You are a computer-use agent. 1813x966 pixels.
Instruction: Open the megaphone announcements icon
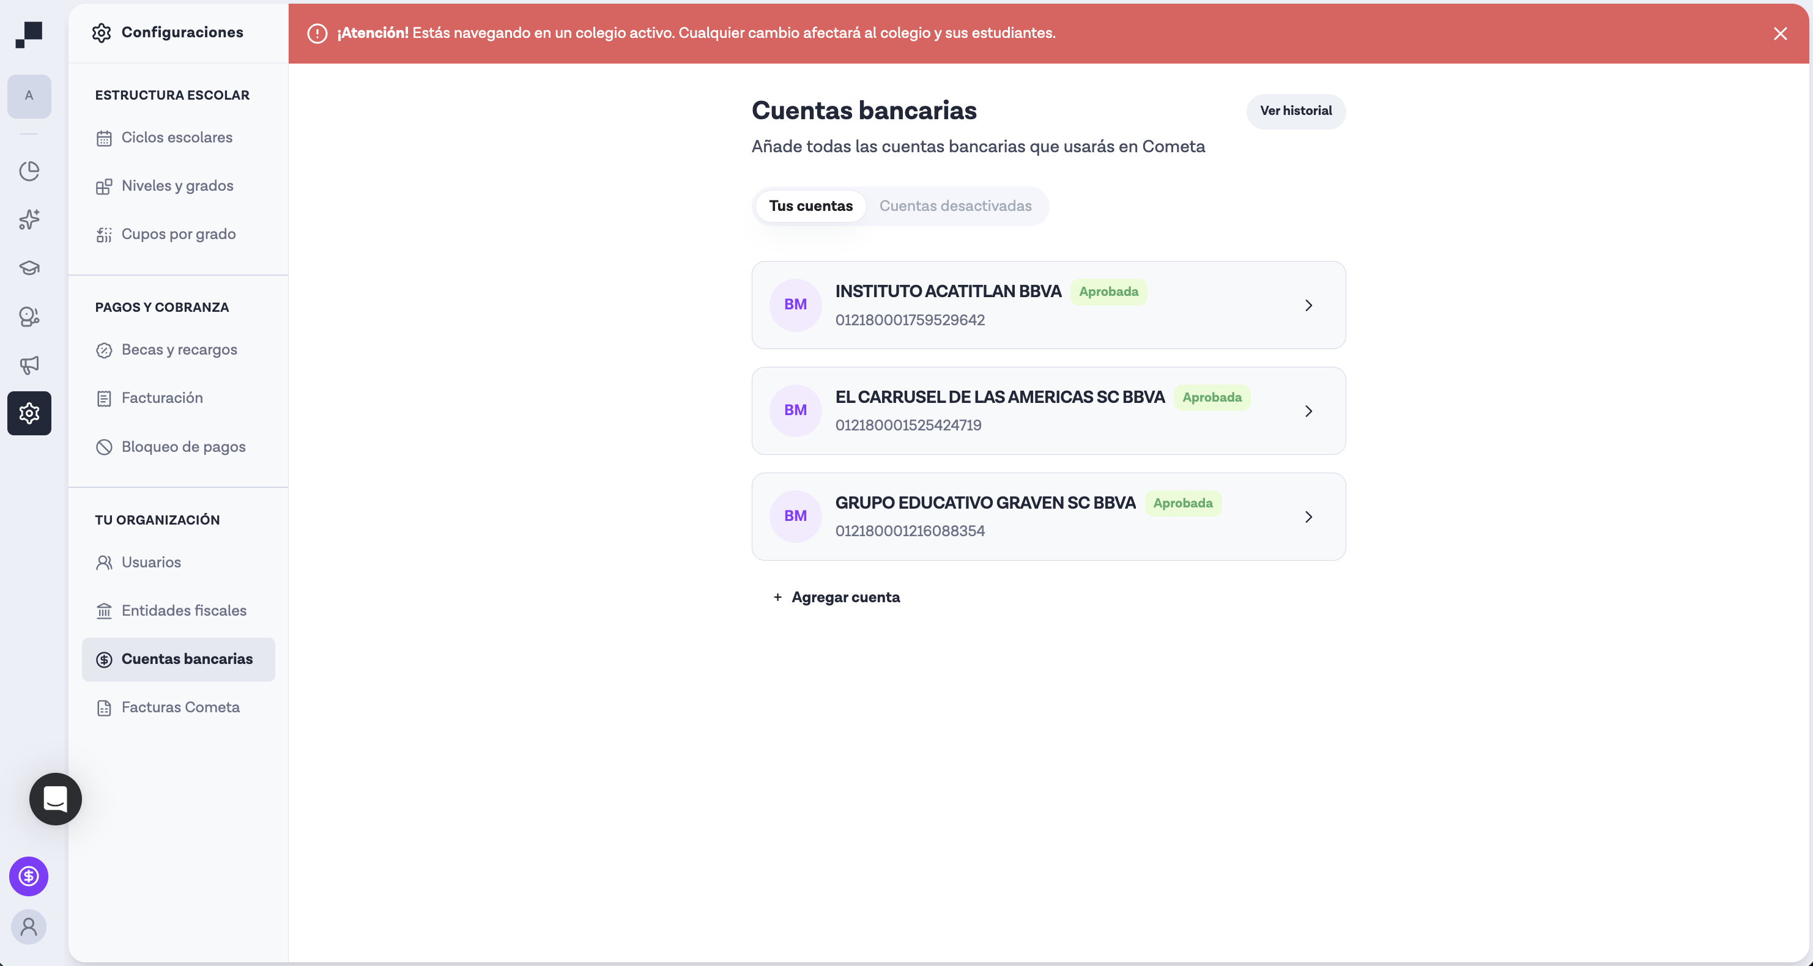click(29, 364)
